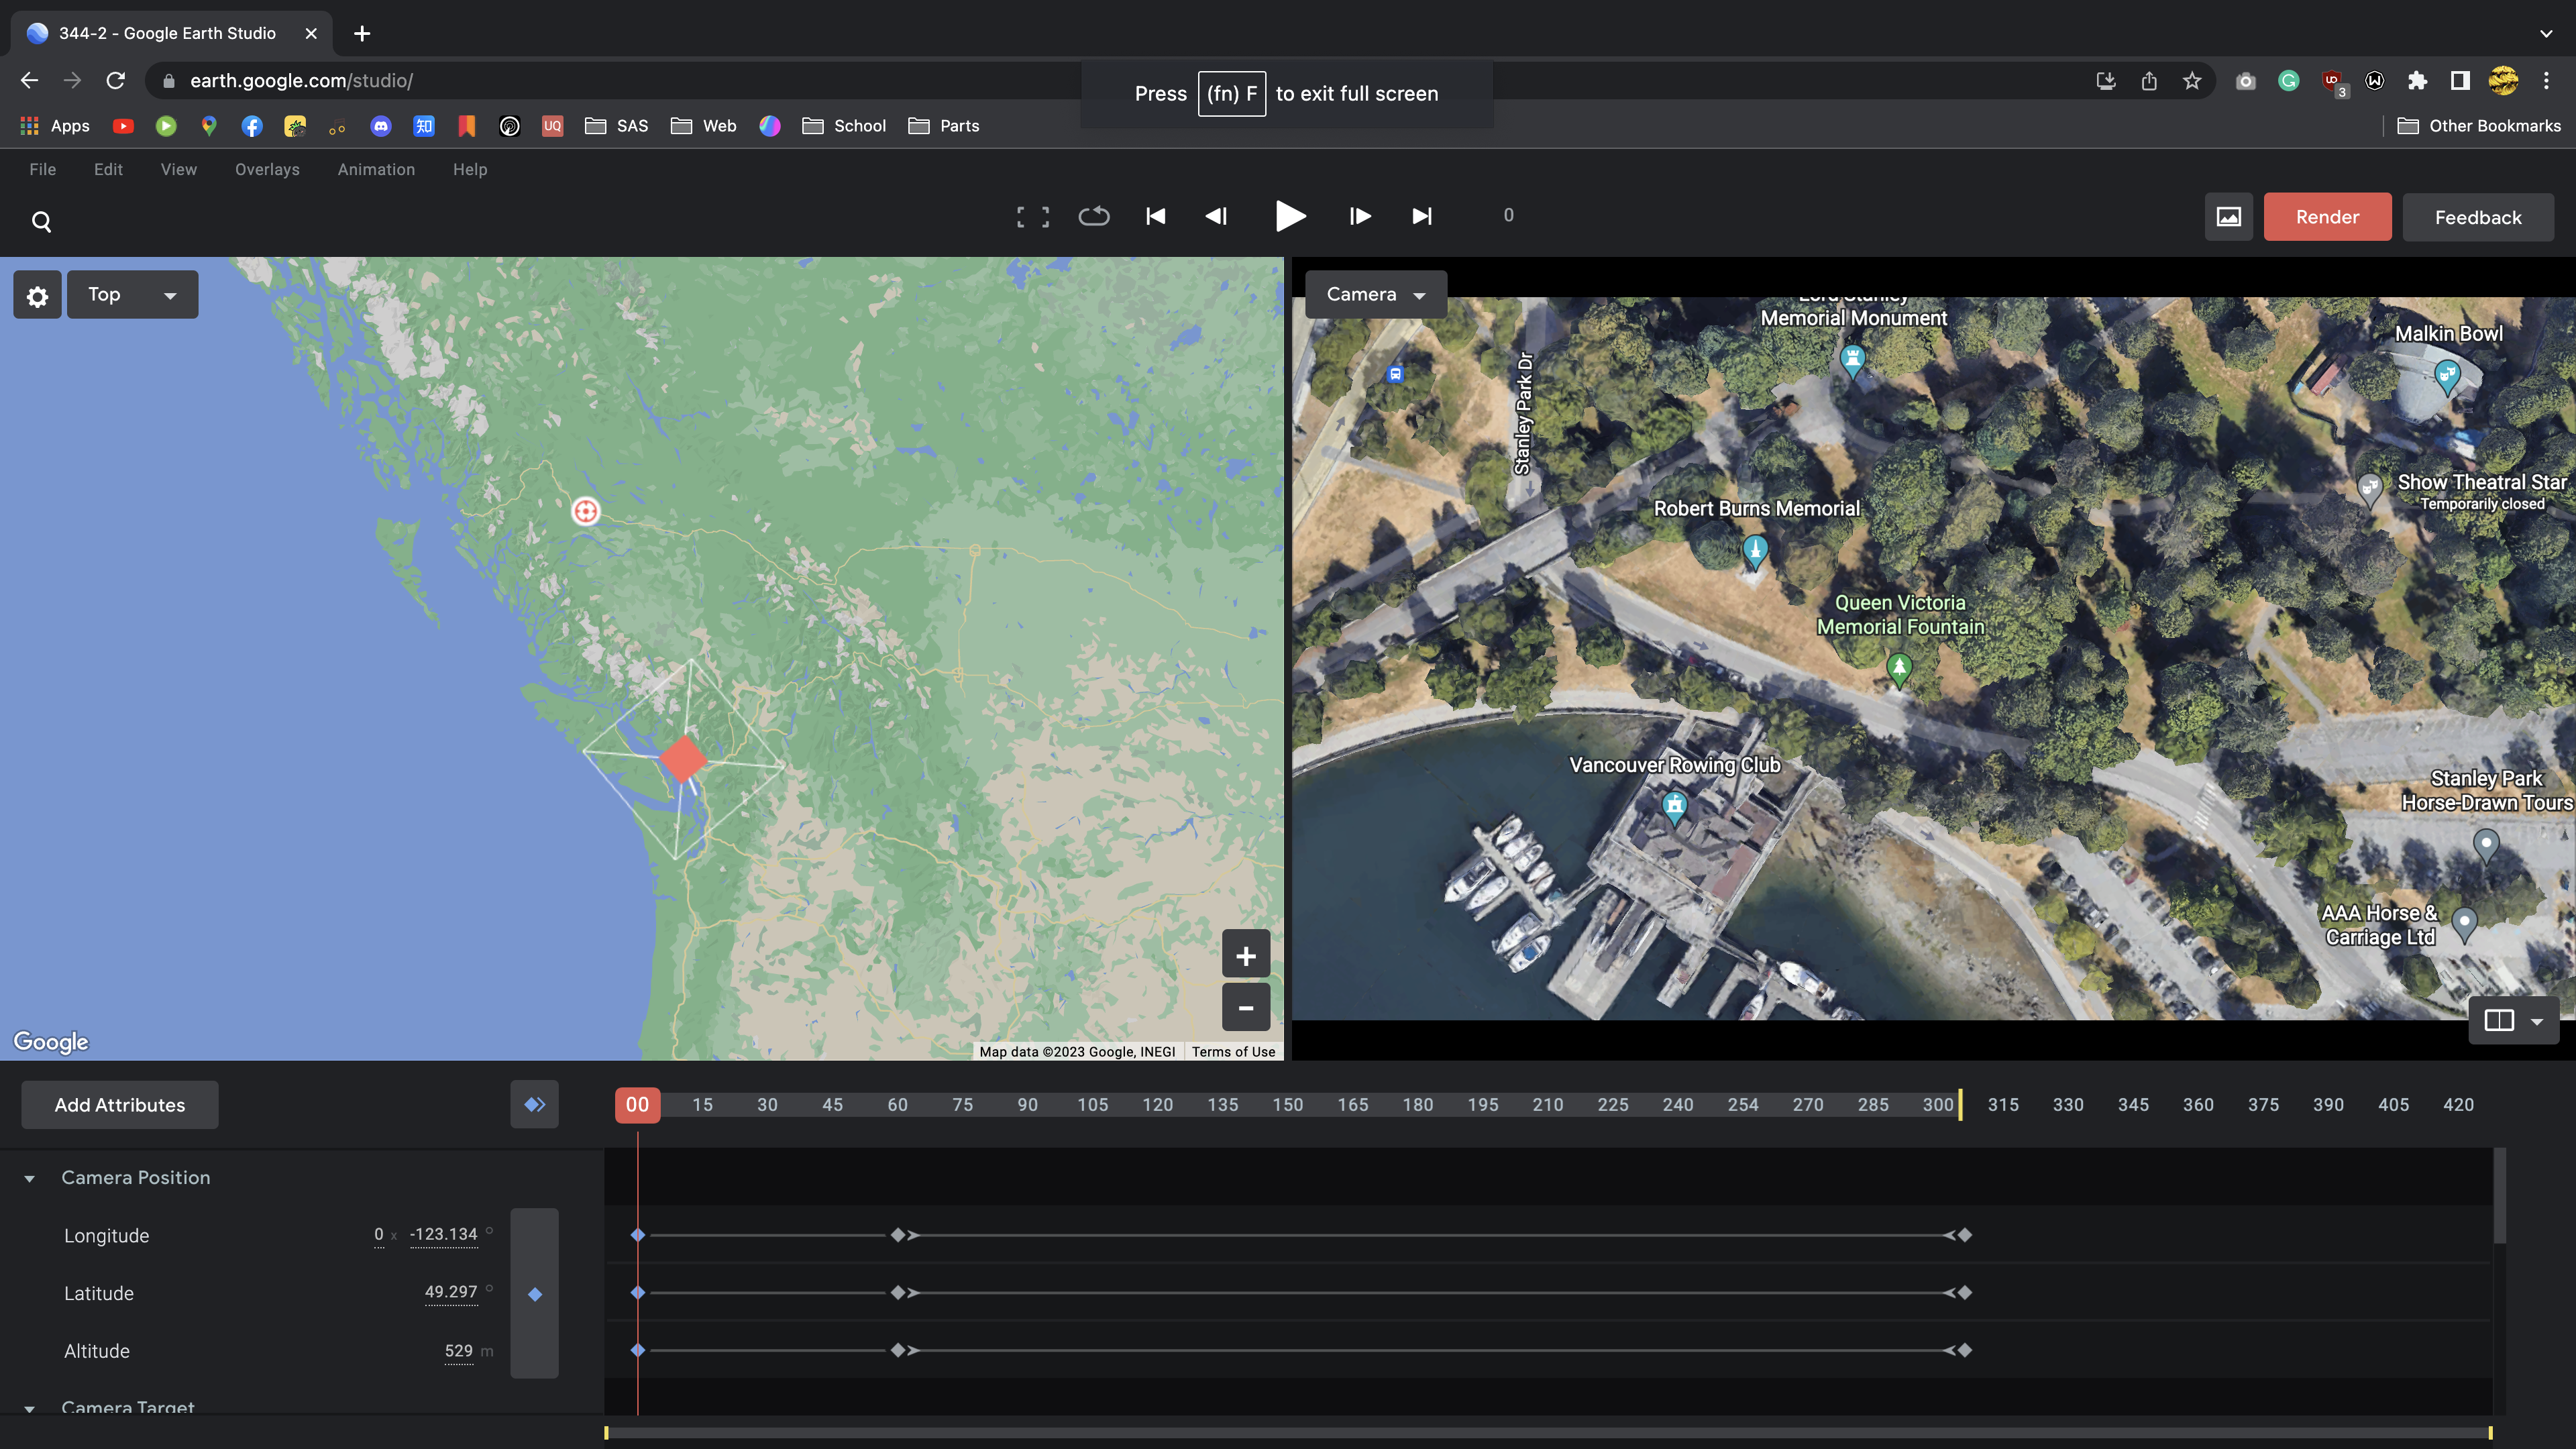Click the Robert Burns Memorial pin

(x=1755, y=551)
